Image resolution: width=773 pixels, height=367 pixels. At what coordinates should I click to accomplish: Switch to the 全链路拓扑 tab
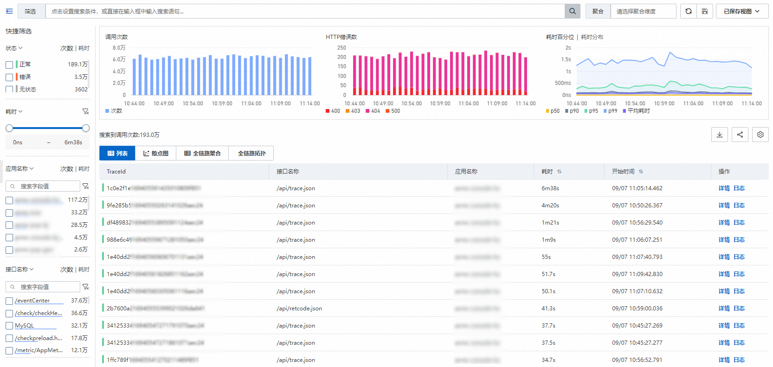(x=251, y=153)
